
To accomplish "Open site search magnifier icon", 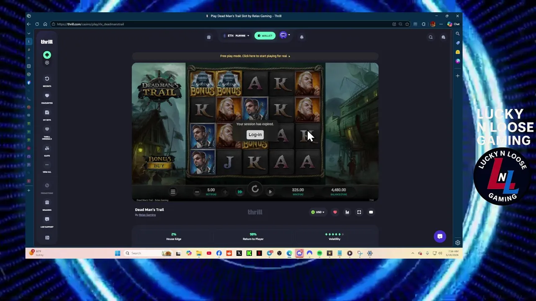I will point(430,37).
